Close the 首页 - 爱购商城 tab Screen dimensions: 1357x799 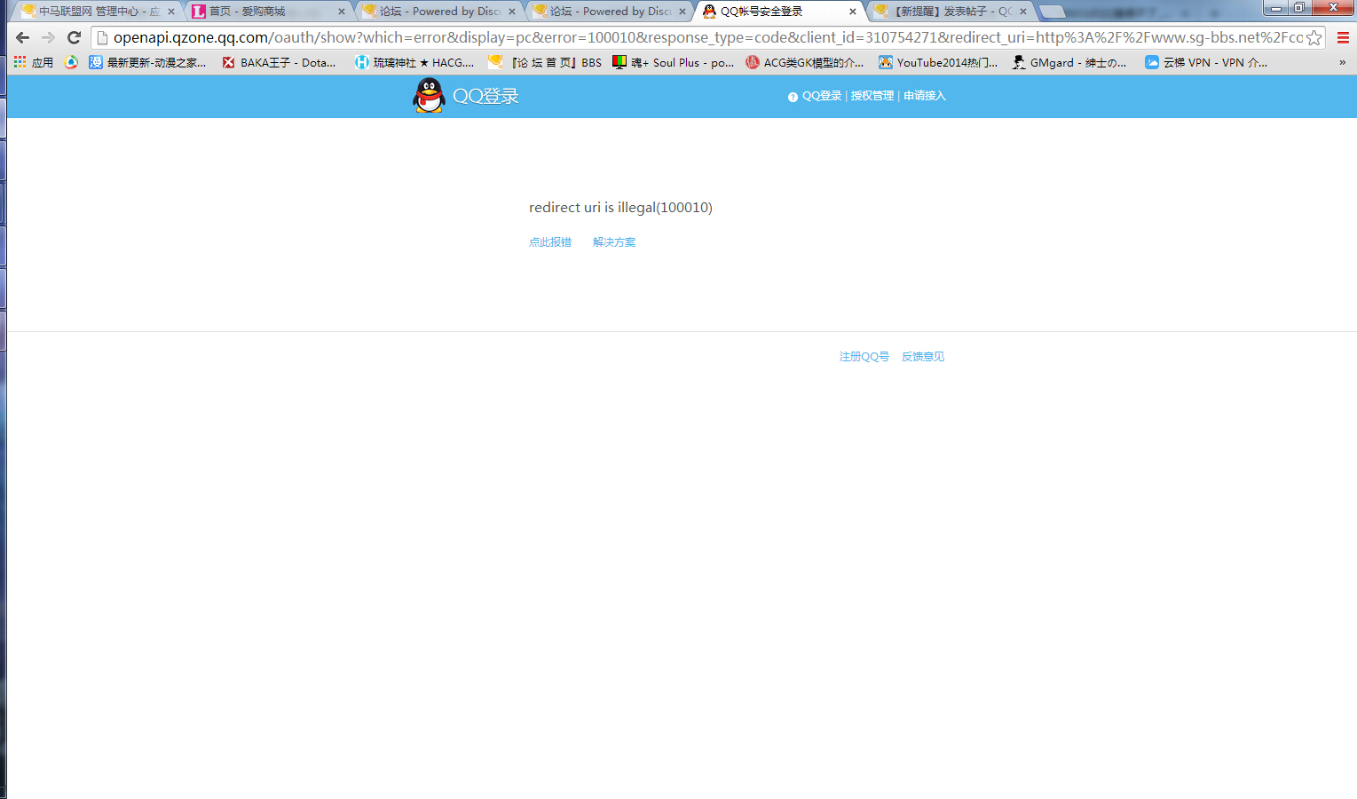tap(342, 12)
